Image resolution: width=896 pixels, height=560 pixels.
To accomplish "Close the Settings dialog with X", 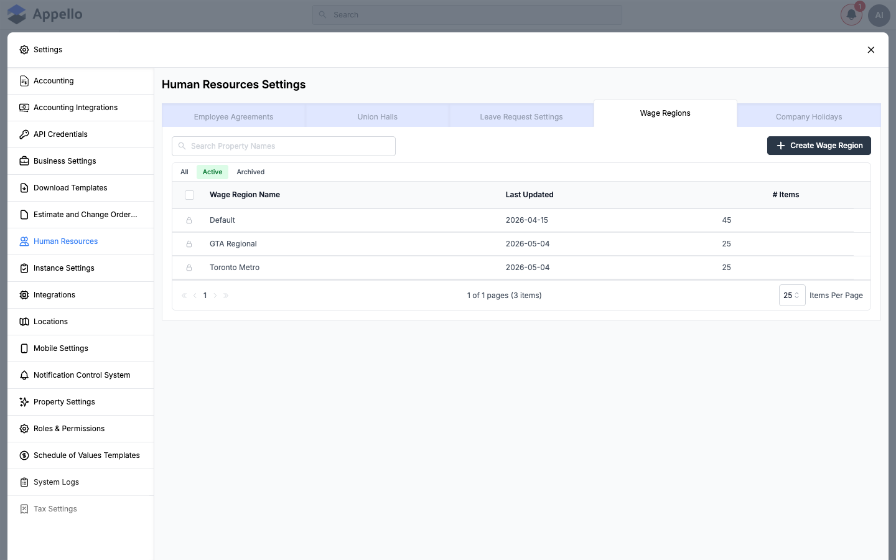I will pyautogui.click(x=871, y=50).
